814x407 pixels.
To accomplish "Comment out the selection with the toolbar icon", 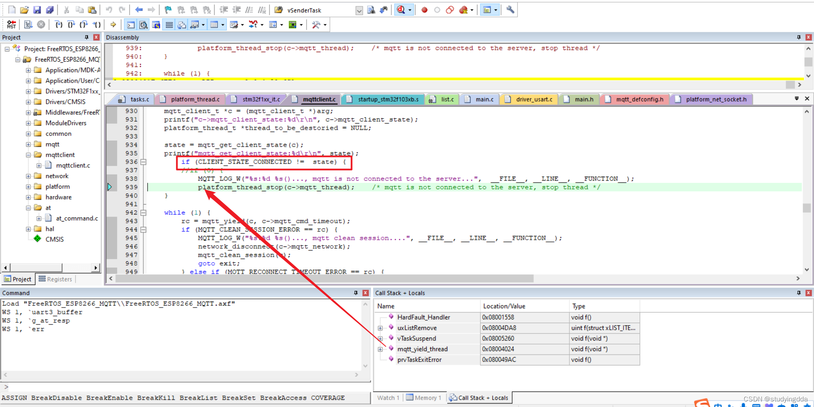I will point(250,10).
